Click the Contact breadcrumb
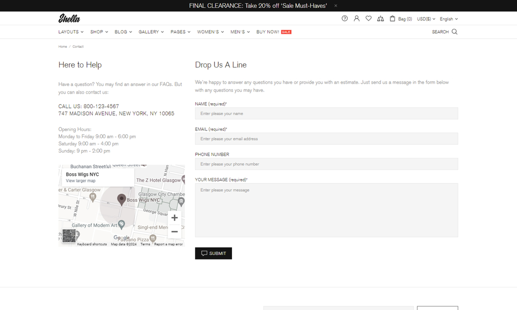Image resolution: width=517 pixels, height=310 pixels. 78,46
